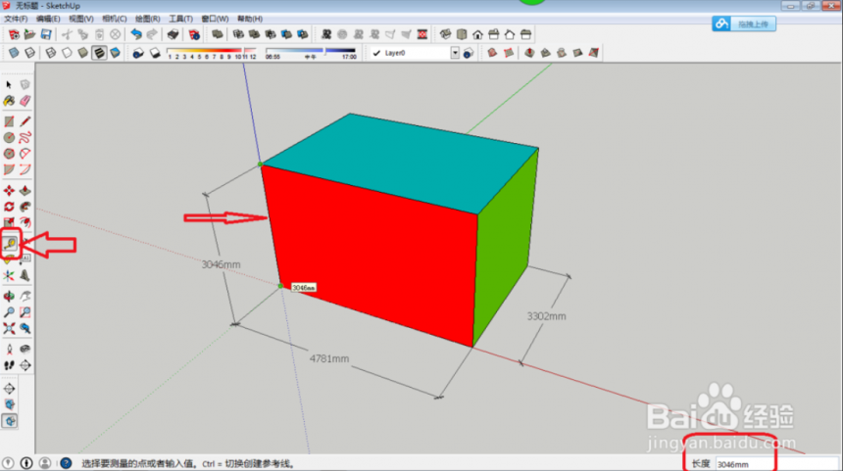Click the 长度 measurement input field
Viewport: 843px width, 471px height.
pos(776,464)
